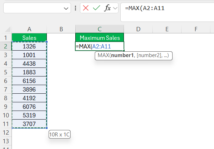
Task: Select row 13 header
Action: (6, 141)
